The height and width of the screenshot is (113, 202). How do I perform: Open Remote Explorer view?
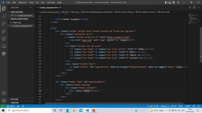(x=4, y=46)
